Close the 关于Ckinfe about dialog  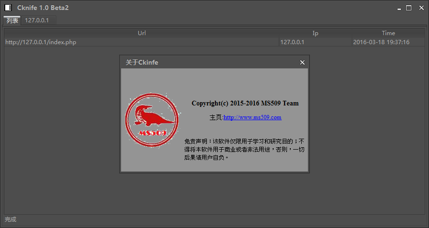click(302, 62)
